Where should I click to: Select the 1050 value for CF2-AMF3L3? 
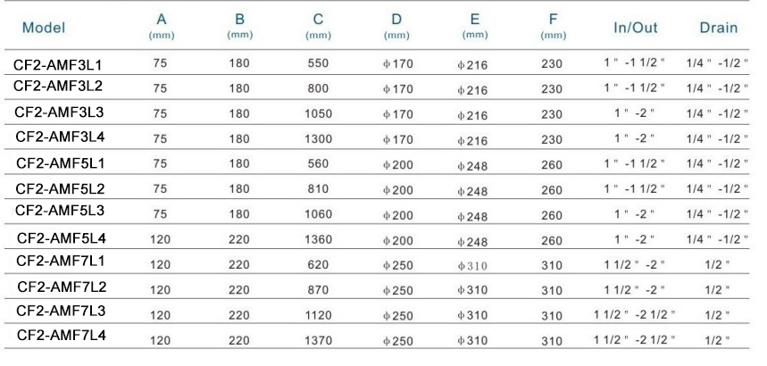pos(318,113)
